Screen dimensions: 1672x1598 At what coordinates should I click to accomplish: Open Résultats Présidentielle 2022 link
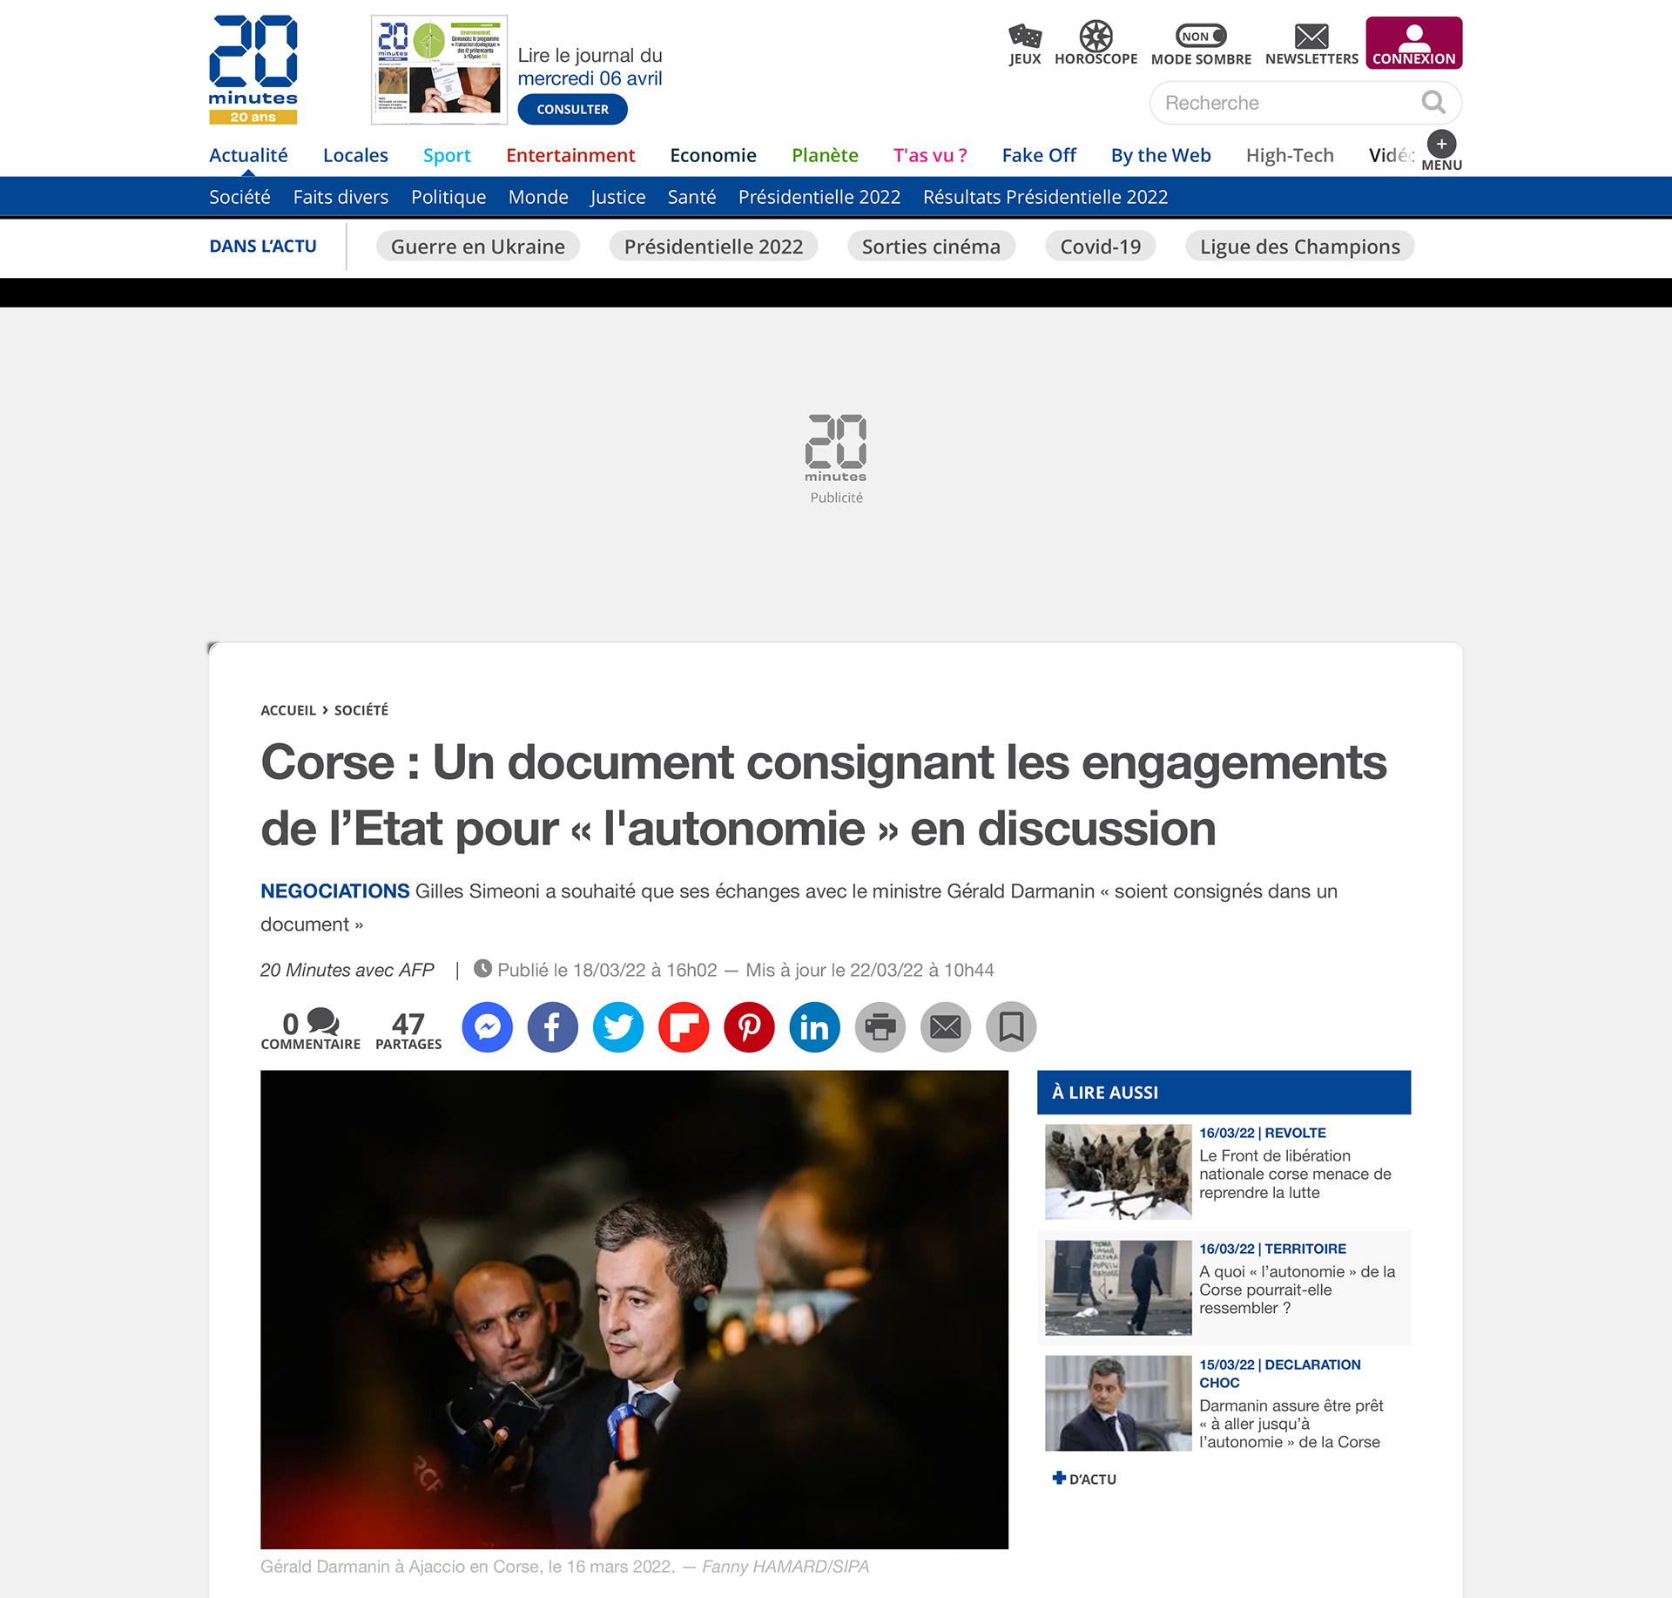1045,197
